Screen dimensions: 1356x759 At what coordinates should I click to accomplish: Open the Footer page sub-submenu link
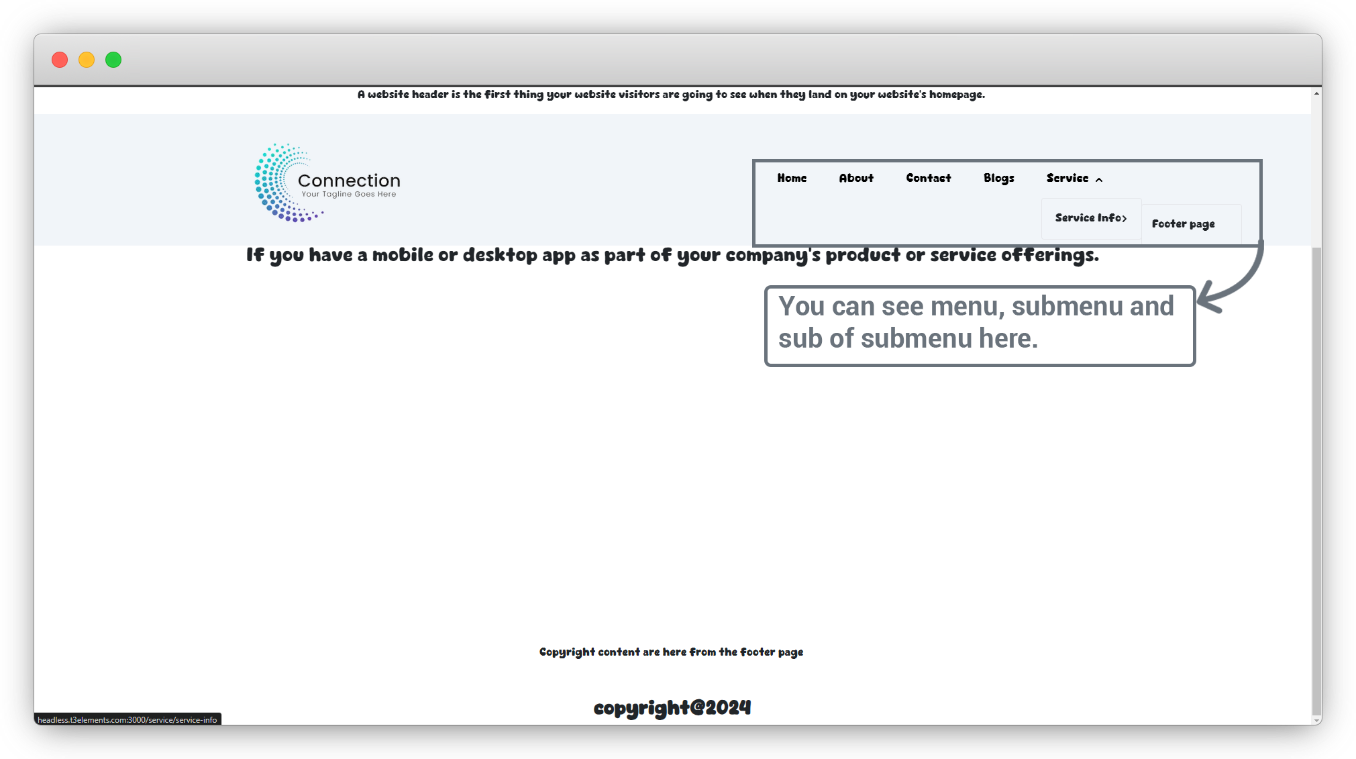click(1183, 224)
